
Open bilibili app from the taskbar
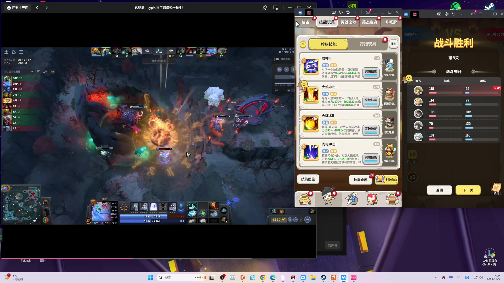(354, 277)
